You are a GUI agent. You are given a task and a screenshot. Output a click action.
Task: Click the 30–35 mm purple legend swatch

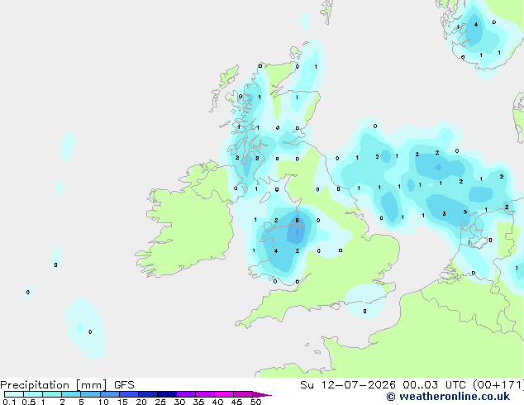pos(186,394)
